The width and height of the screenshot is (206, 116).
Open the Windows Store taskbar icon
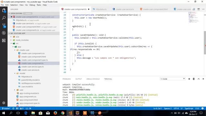pyautogui.click(x=41, y=113)
